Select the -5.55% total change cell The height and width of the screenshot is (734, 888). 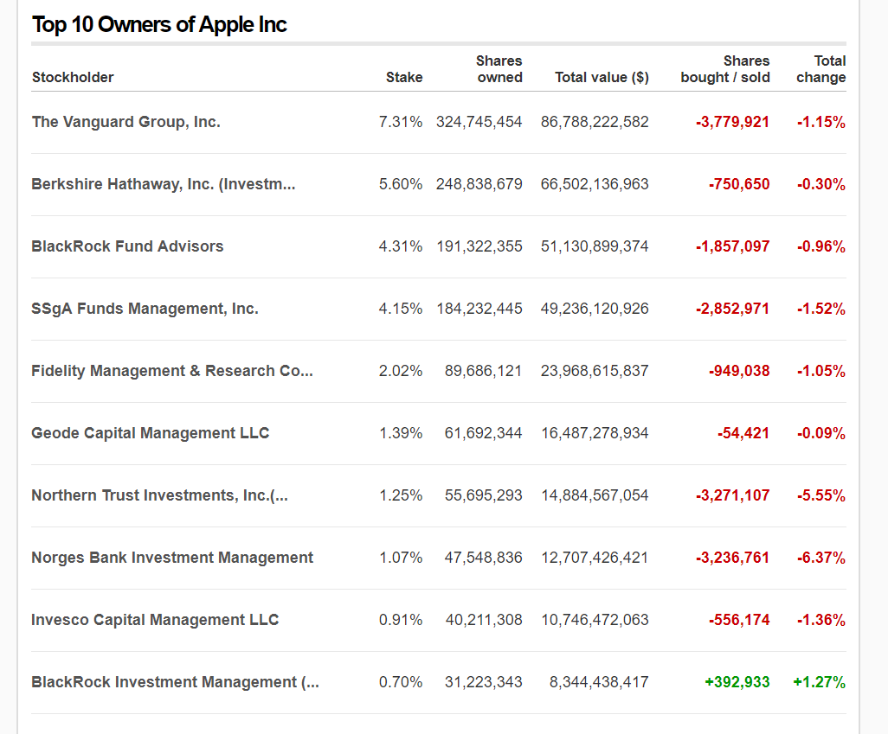(x=821, y=495)
